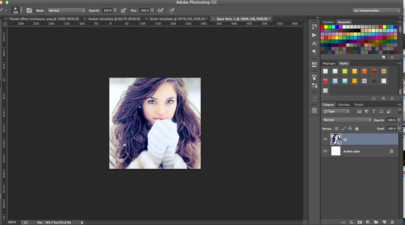Create new fill or adjustment layer
This screenshot has height=225, width=405.
pyautogui.click(x=368, y=222)
